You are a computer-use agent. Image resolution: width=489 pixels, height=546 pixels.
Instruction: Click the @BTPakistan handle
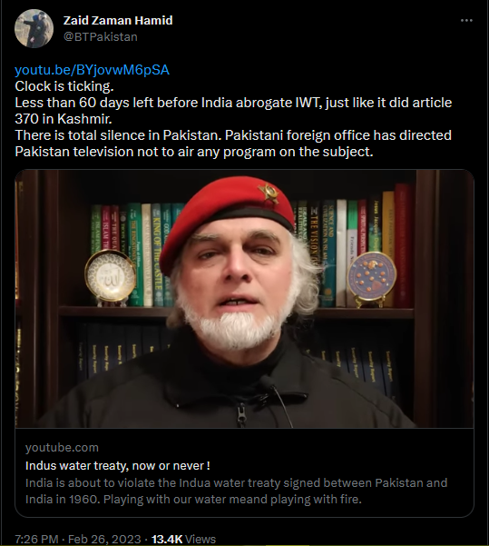coord(100,37)
